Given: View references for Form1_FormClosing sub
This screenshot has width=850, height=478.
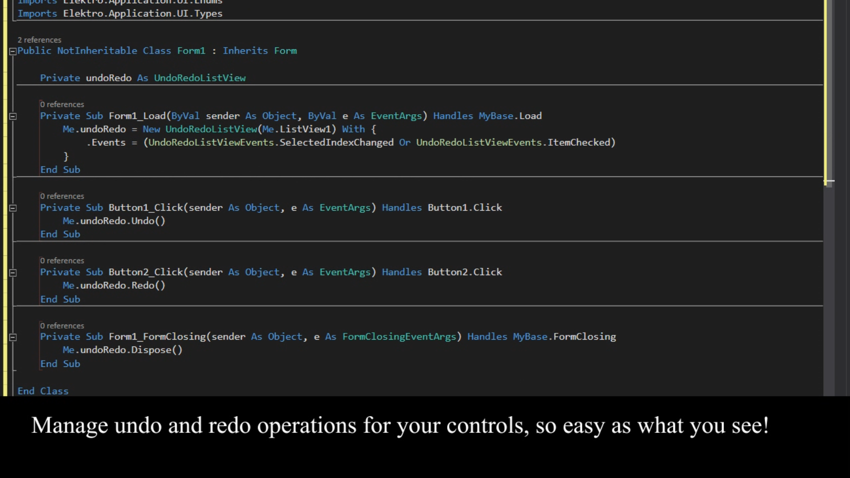Looking at the screenshot, I should (62, 325).
